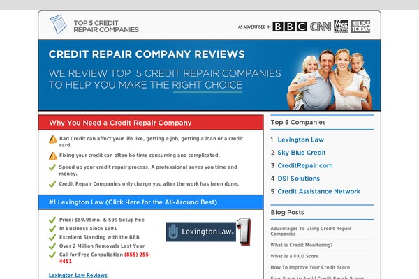The width and height of the screenshot is (419, 279).
Task: Click the Top 5 Credit Repair Companies paper logo
Action: (x=58, y=24)
